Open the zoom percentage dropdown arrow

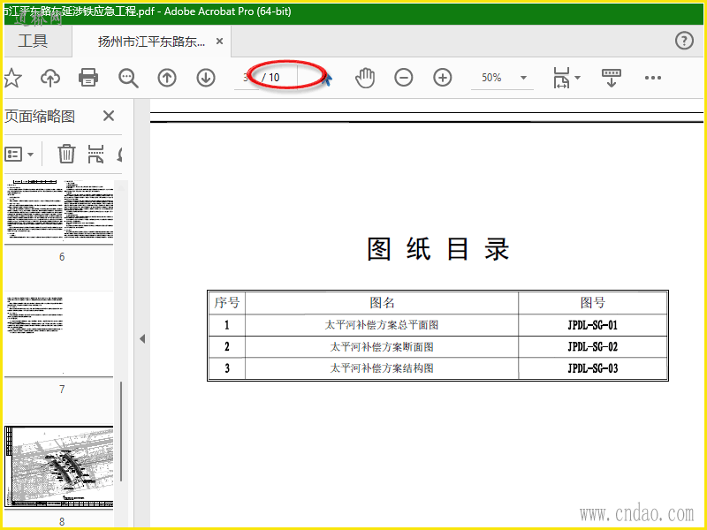click(x=523, y=78)
